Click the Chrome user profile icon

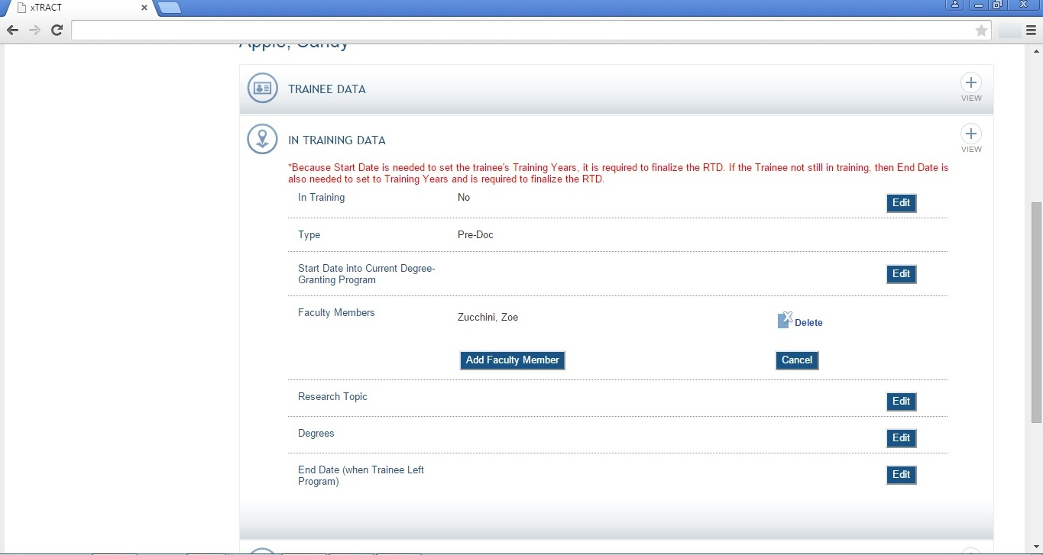pos(955,5)
